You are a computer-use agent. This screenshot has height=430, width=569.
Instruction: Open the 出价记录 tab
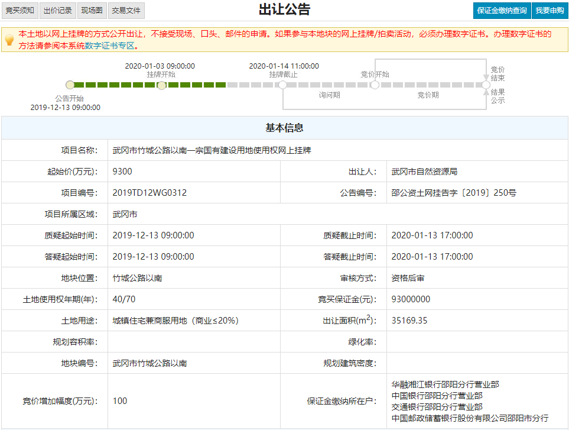click(58, 11)
